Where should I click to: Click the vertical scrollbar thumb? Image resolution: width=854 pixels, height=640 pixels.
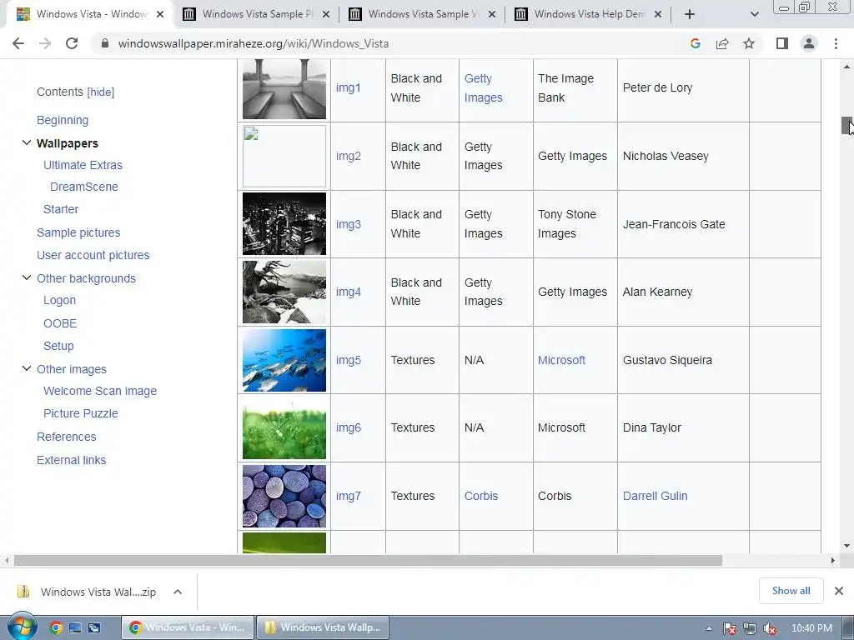846,126
